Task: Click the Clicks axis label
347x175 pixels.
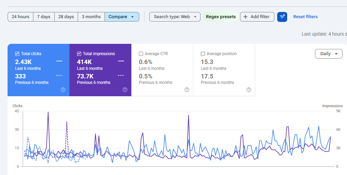Action: [x=18, y=106]
